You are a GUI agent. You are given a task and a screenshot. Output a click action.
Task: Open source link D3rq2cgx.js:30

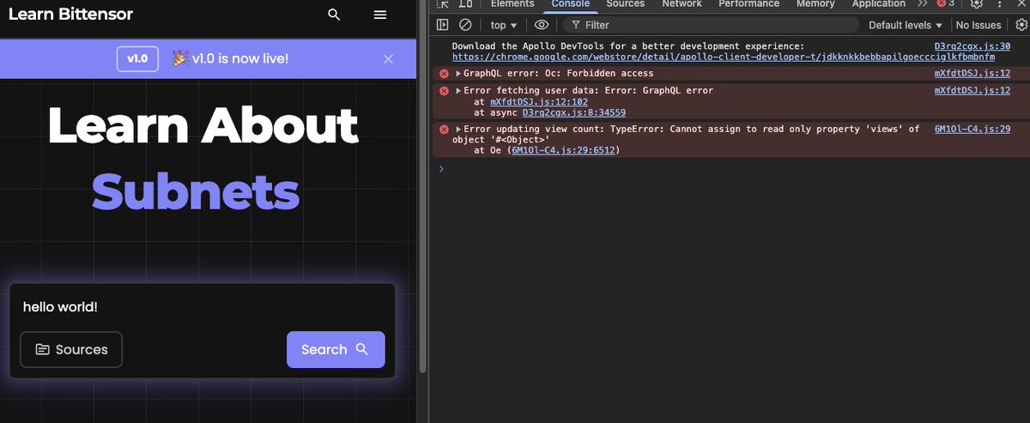pyautogui.click(x=972, y=46)
